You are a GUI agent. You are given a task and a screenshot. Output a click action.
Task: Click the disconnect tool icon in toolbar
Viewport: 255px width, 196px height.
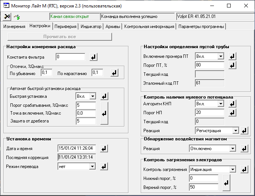click(x=7, y=16)
